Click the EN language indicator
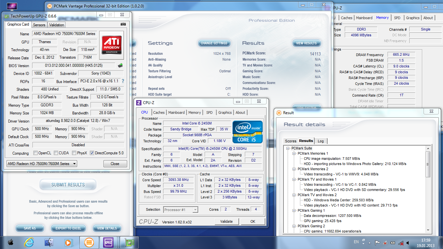The height and width of the screenshot is (249, 443). coord(356,242)
